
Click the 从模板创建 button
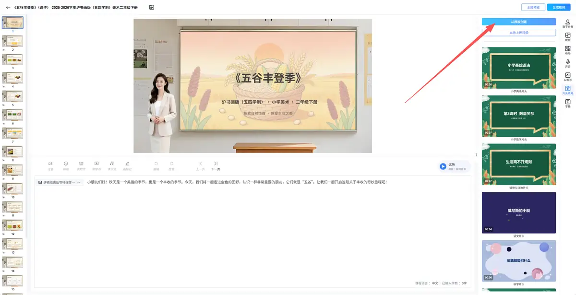[519, 22]
